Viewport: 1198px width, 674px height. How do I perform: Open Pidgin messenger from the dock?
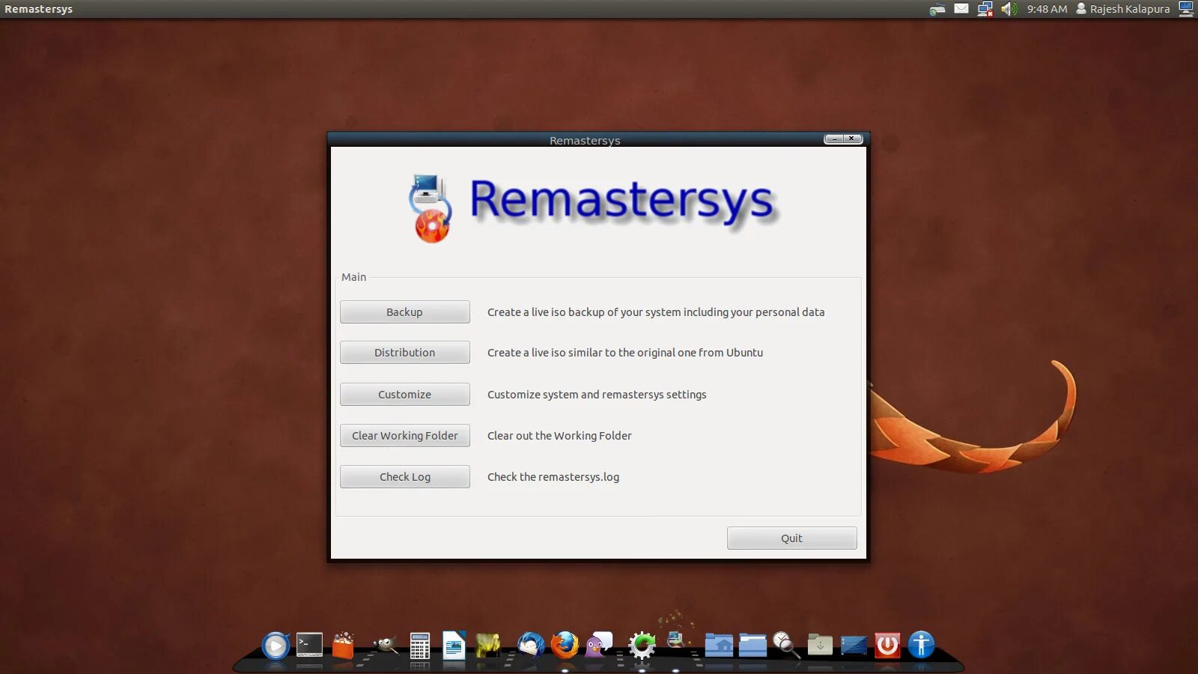point(598,645)
